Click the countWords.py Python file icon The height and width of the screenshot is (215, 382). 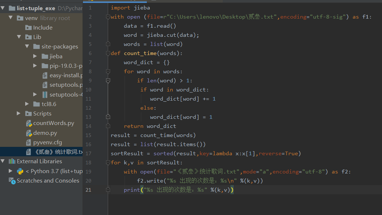29,123
